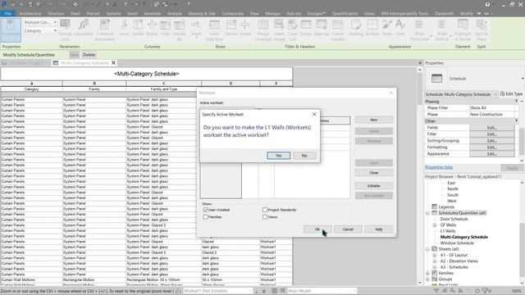525x295 pixels.
Task: Open the Collaborate ribbon tab
Action: pyautogui.click(x=233, y=13)
